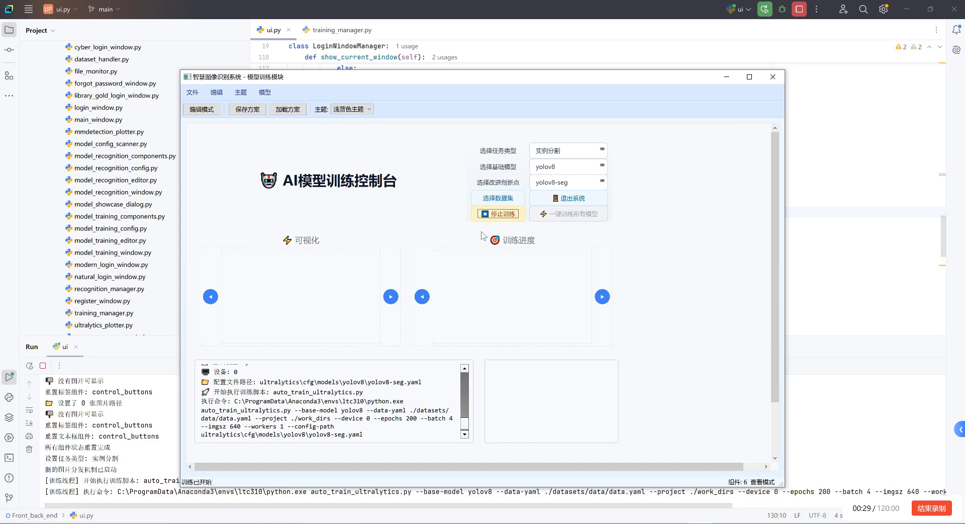Viewport: 965px width, 524px height.
Task: Open the 文件 menu
Action: (x=192, y=92)
